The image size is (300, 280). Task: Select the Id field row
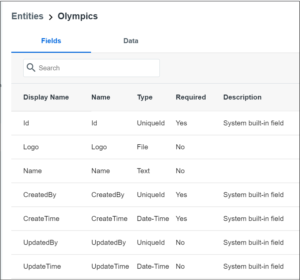click(x=26, y=123)
